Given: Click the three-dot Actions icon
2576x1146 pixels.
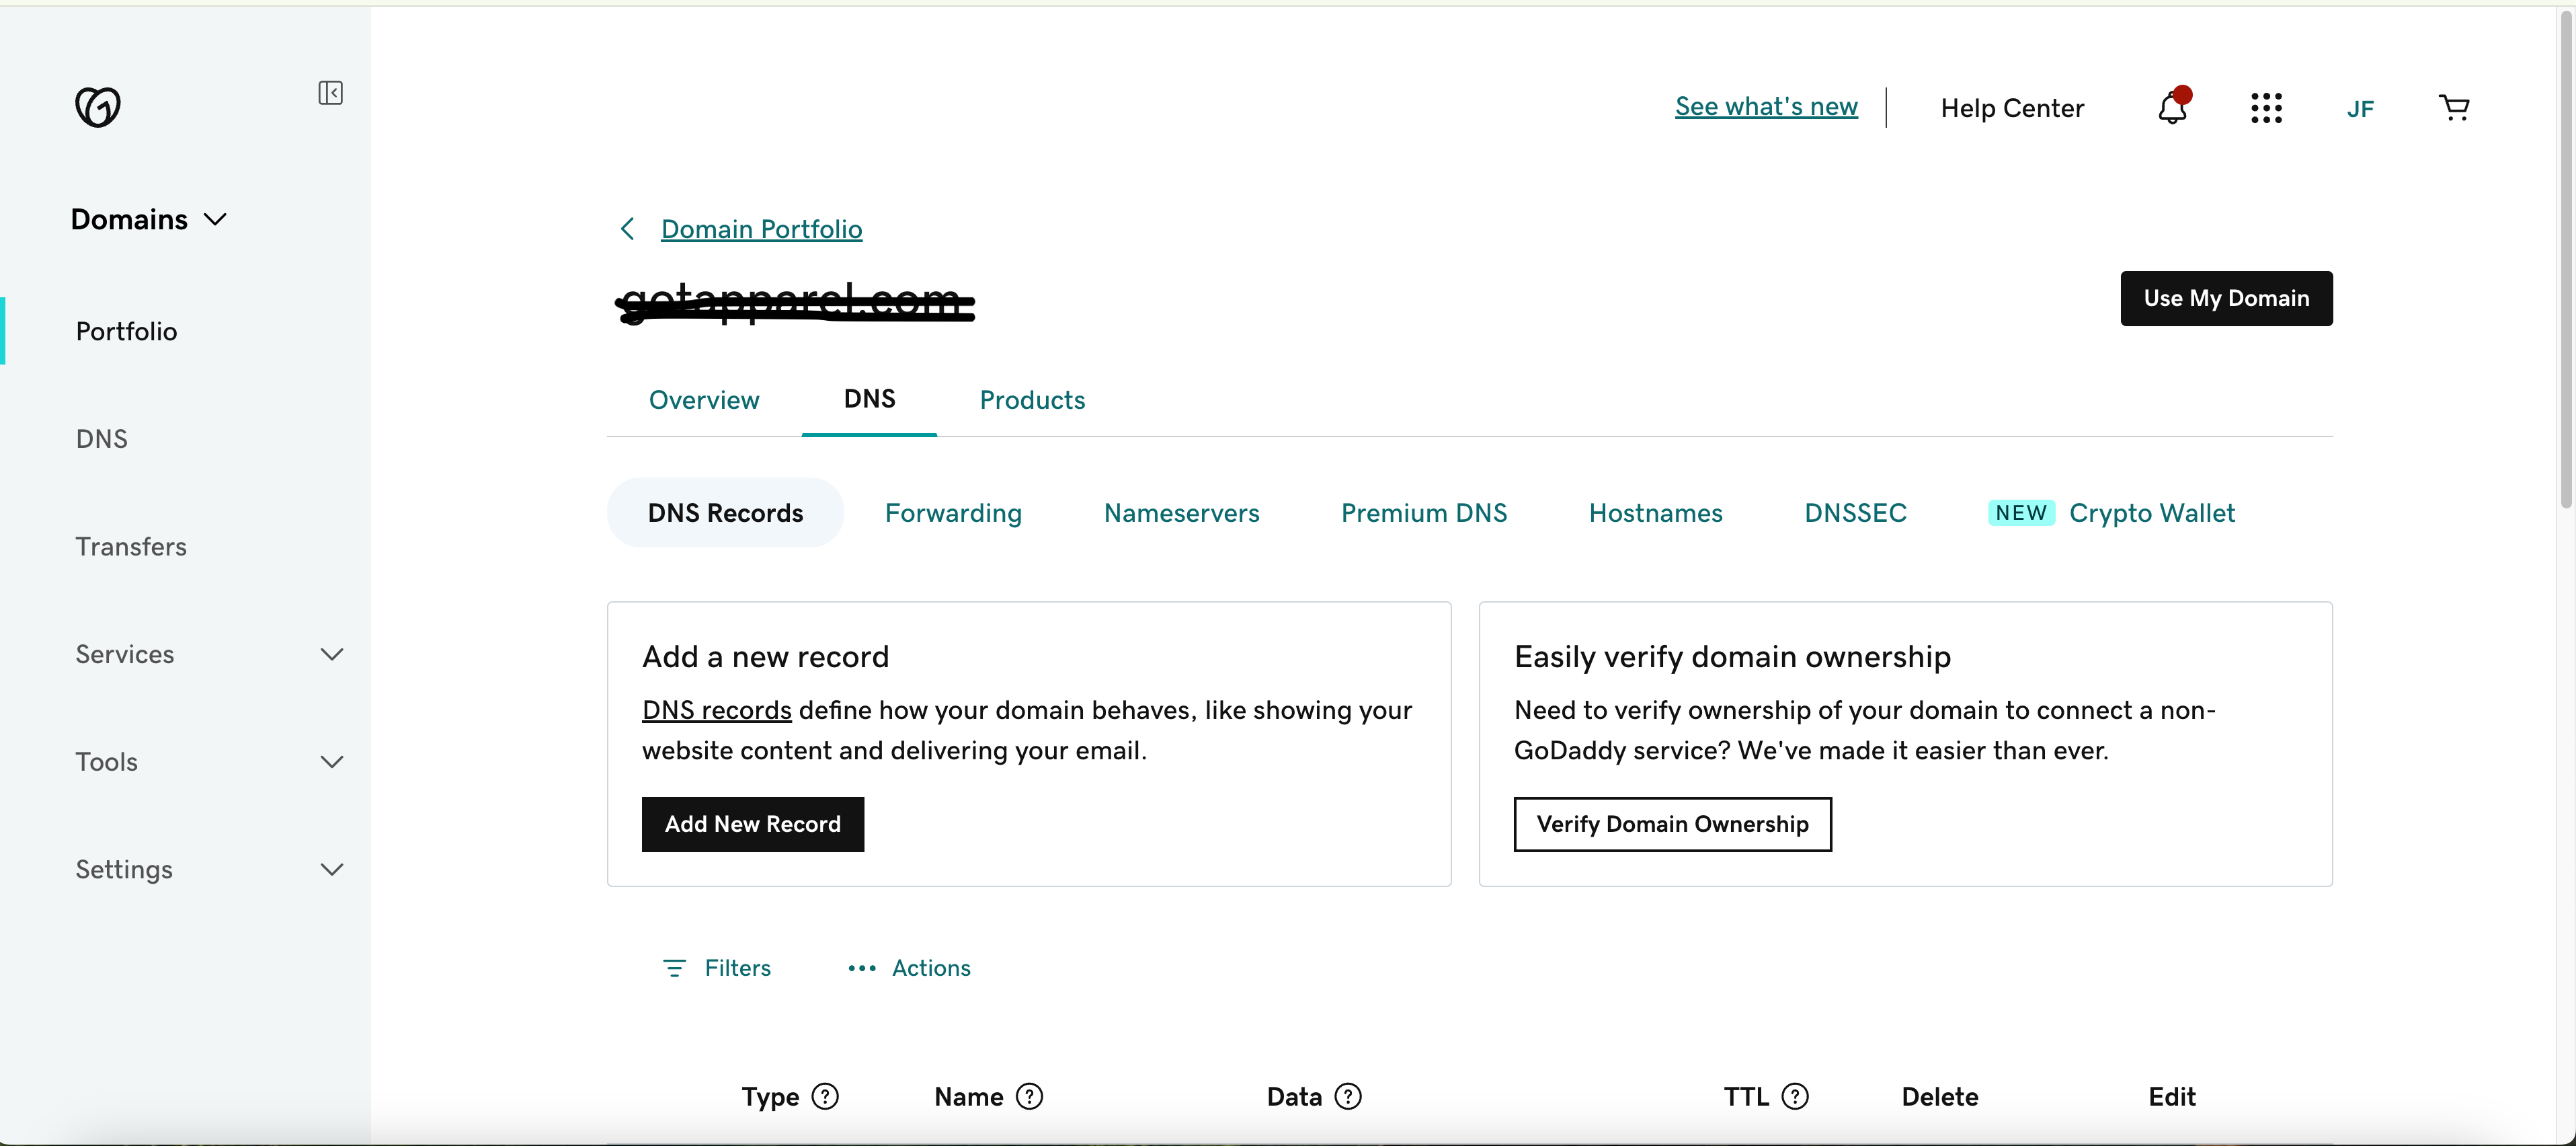Looking at the screenshot, I should click(862, 968).
